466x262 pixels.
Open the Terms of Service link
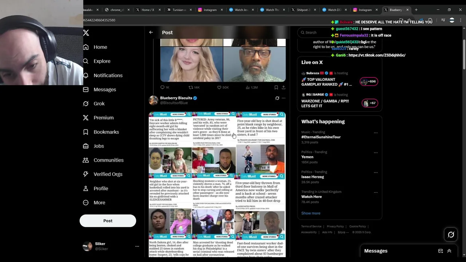click(311, 226)
